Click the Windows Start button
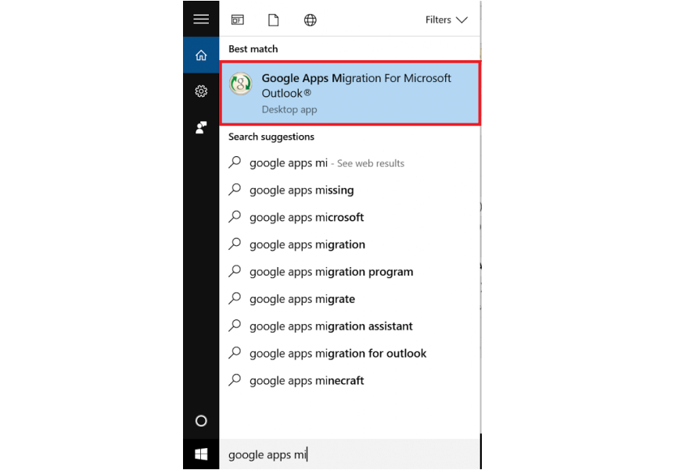Screen dimensions: 675x470 point(201,454)
